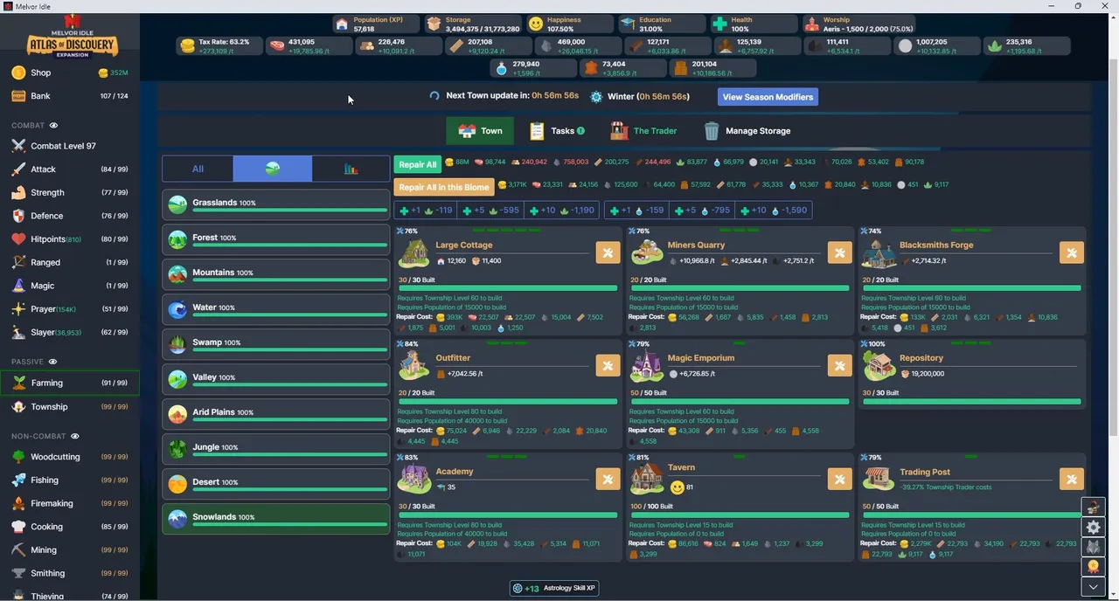
Task: Open the Bank in the sidebar
Action: point(69,96)
